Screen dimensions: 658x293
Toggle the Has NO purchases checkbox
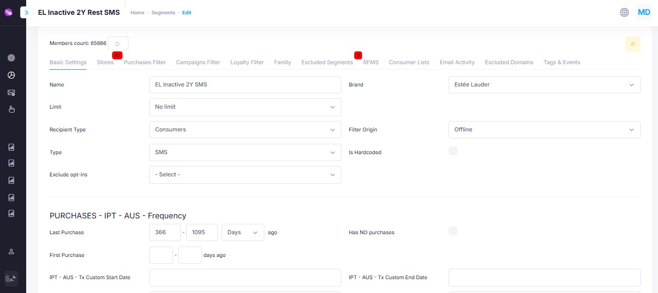pos(453,231)
